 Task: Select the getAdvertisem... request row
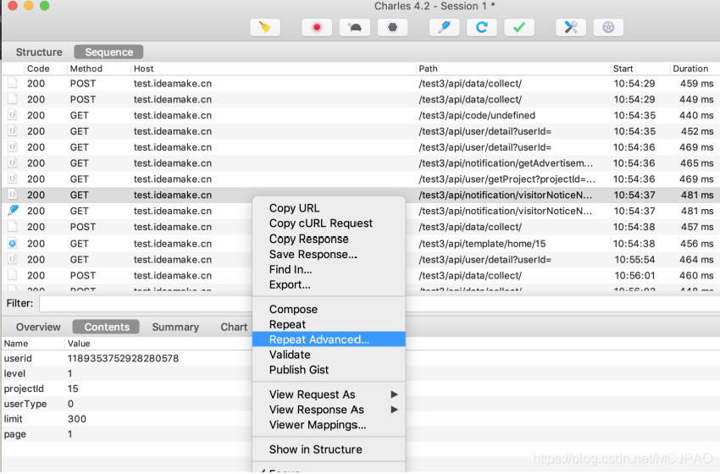(361, 163)
